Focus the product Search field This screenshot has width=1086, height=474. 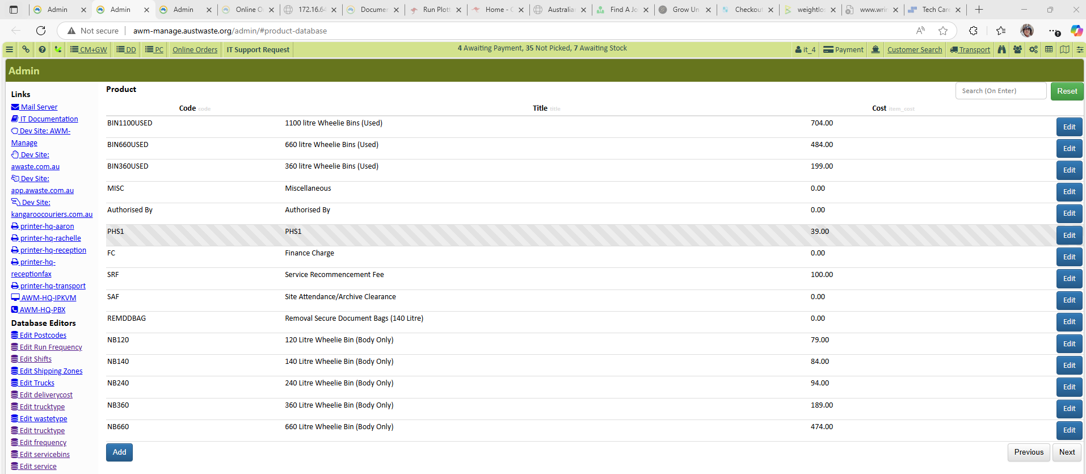point(1001,91)
